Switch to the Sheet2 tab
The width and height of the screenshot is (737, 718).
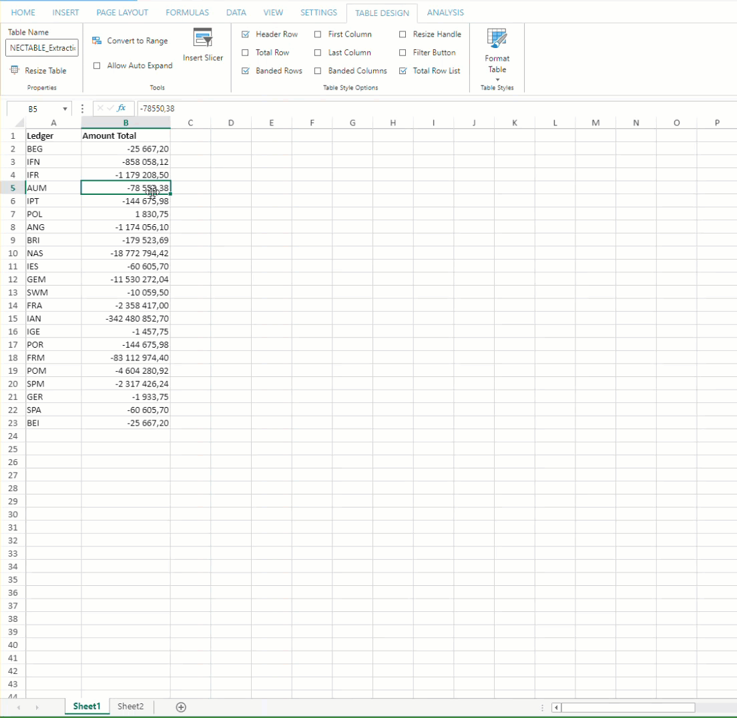(130, 706)
